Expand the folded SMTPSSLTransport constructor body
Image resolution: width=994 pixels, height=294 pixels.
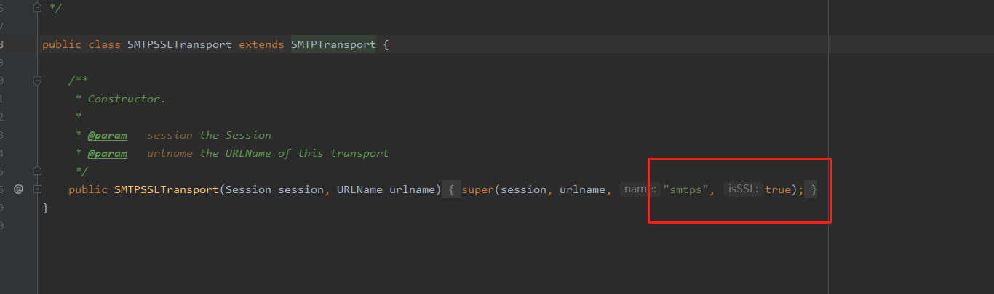click(x=37, y=189)
